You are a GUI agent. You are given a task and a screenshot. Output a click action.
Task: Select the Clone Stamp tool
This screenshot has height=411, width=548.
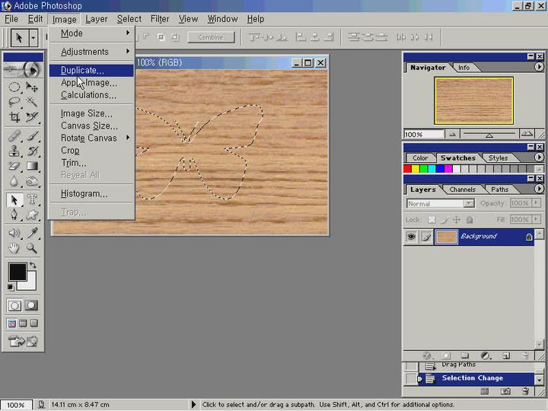pos(14,151)
